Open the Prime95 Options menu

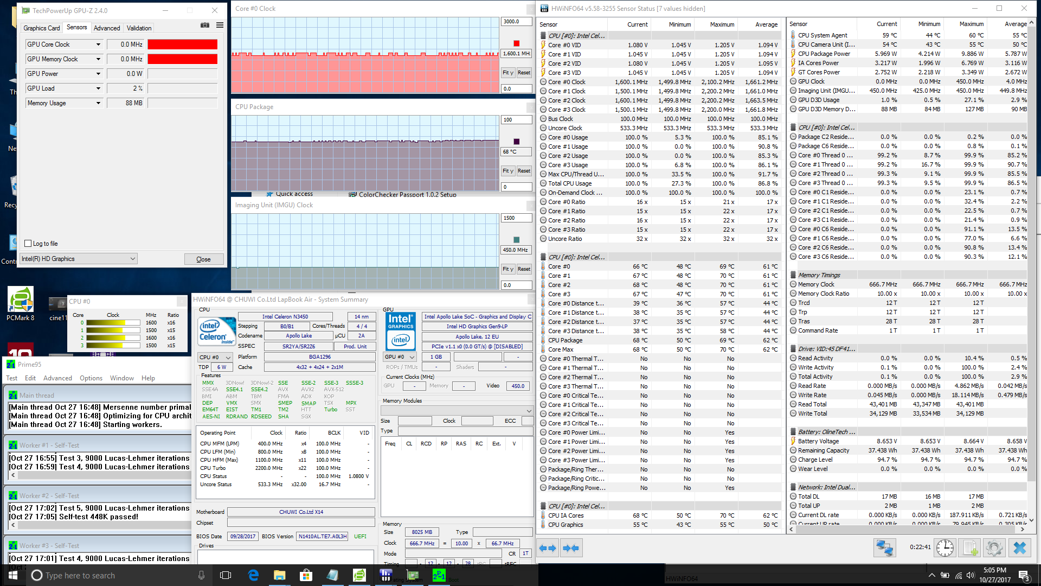(91, 378)
